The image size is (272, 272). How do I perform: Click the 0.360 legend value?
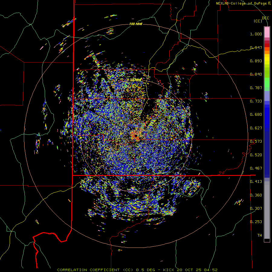click(x=256, y=195)
